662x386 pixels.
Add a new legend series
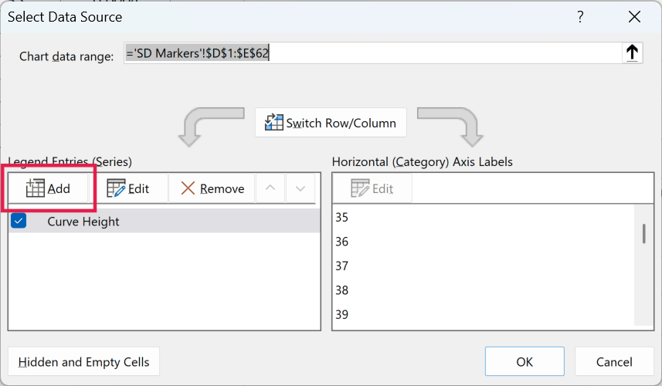[48, 188]
